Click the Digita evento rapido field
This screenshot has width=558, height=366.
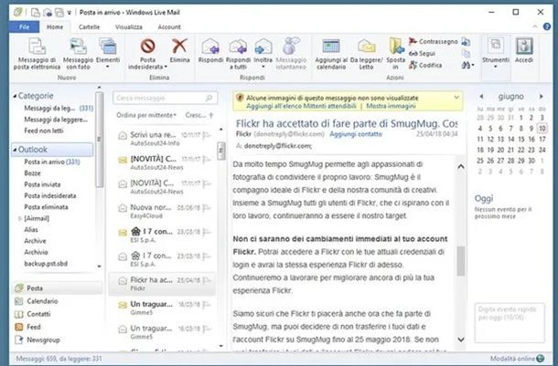tap(510, 323)
